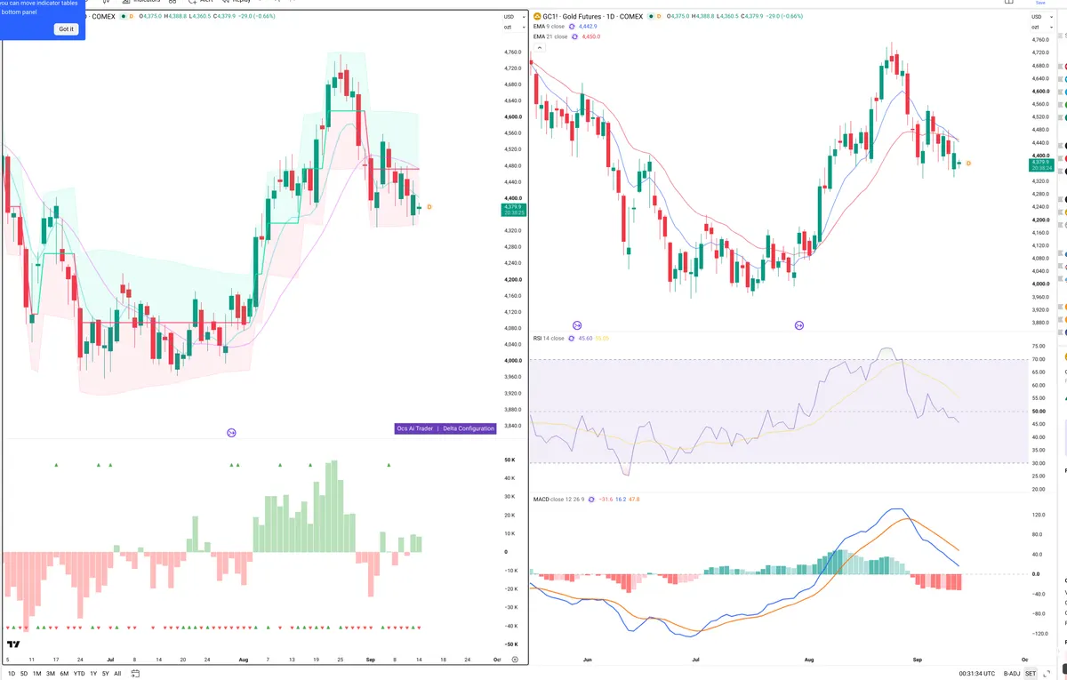This screenshot has width=1067, height=680.
Task: Click the MACD close 12 26 9 label
Action: [x=558, y=500]
